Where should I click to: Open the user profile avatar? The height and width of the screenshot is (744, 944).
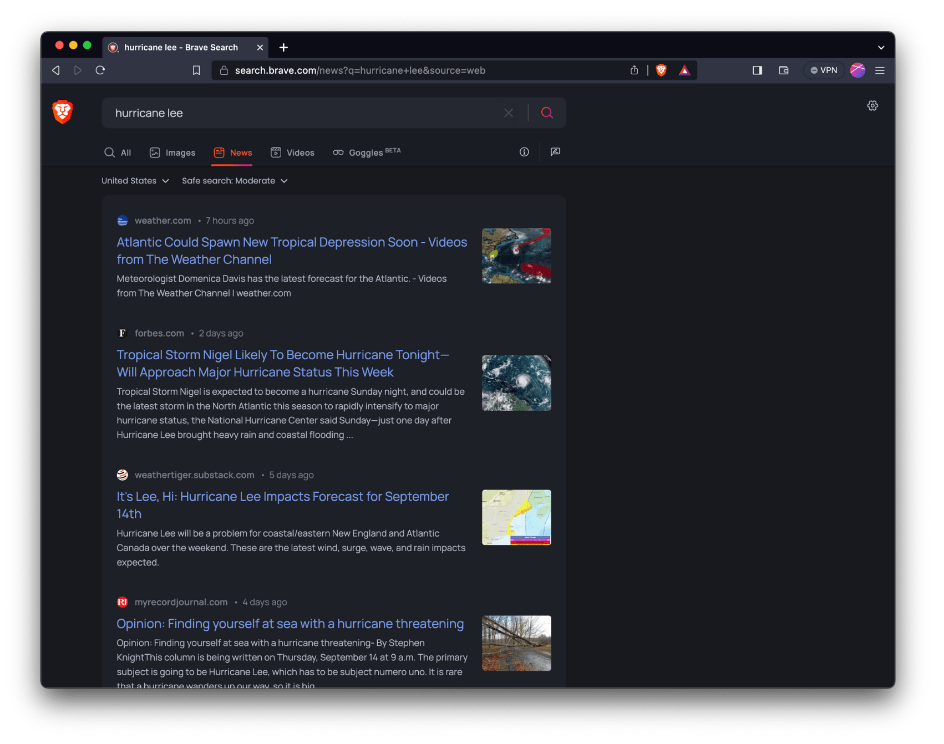(x=857, y=70)
